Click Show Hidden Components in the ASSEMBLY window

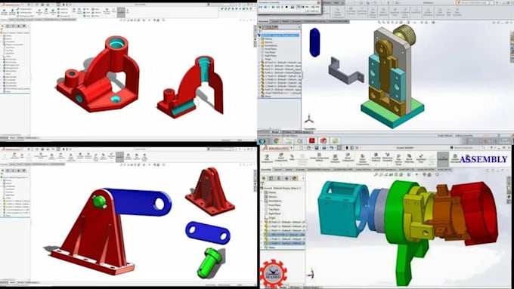[x=362, y=161]
